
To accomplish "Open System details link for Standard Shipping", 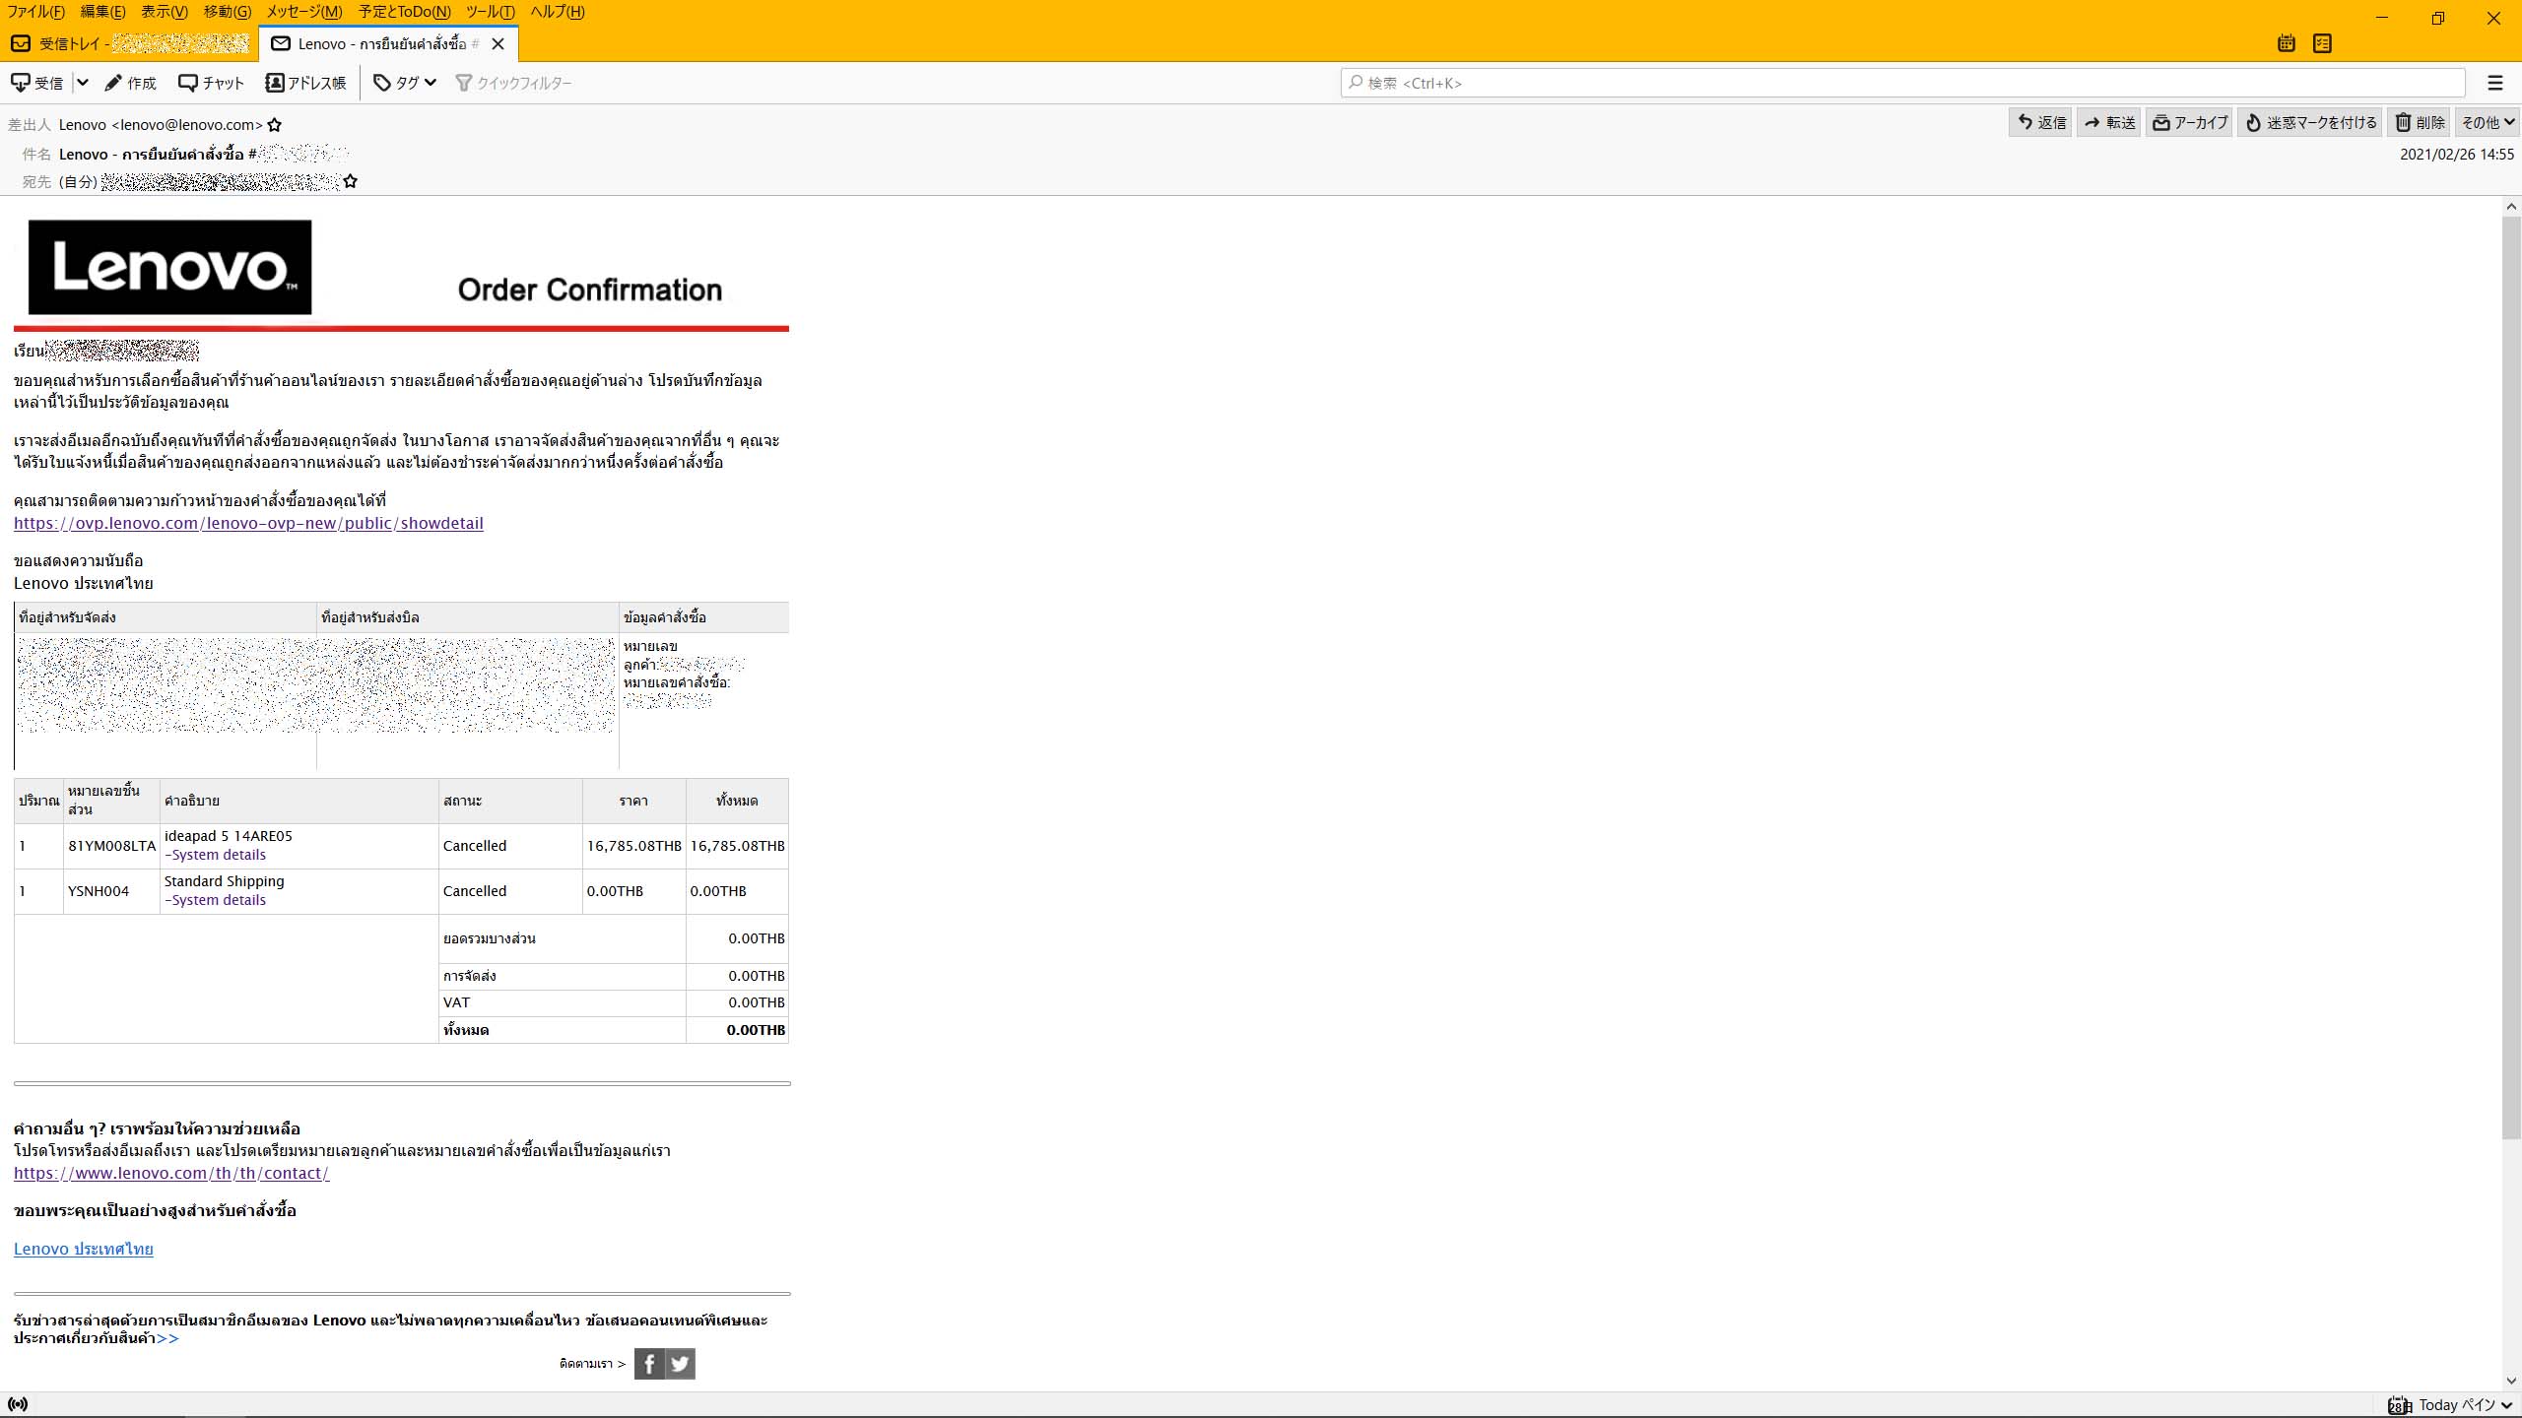I will (x=215, y=900).
